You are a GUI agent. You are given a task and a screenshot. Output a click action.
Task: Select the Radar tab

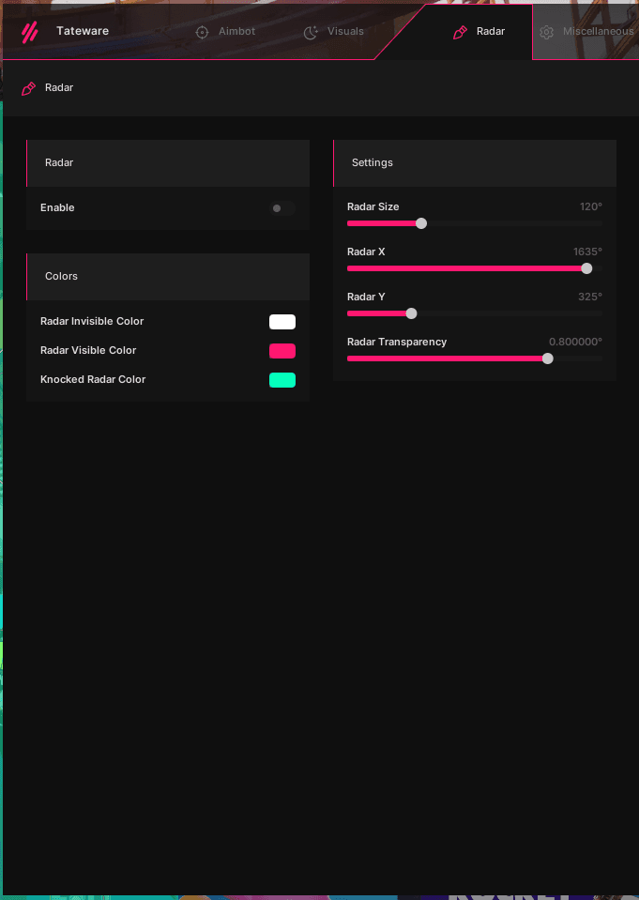(479, 32)
